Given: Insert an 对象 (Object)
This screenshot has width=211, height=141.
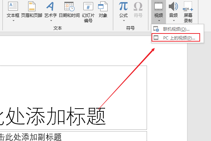Looking at the screenshot, I should (103, 6).
